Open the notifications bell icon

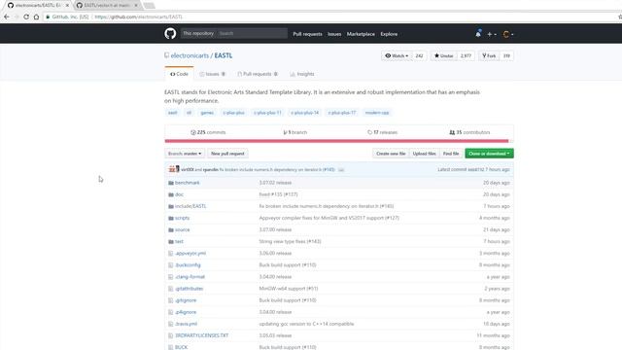[x=478, y=34]
